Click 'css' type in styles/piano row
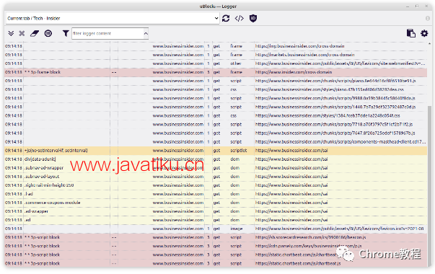 (x=233, y=89)
